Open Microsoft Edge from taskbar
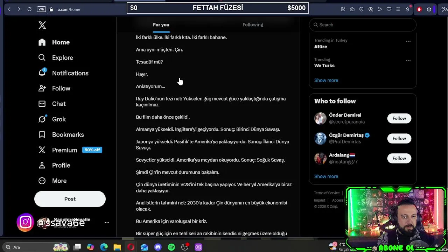 tap(104, 247)
